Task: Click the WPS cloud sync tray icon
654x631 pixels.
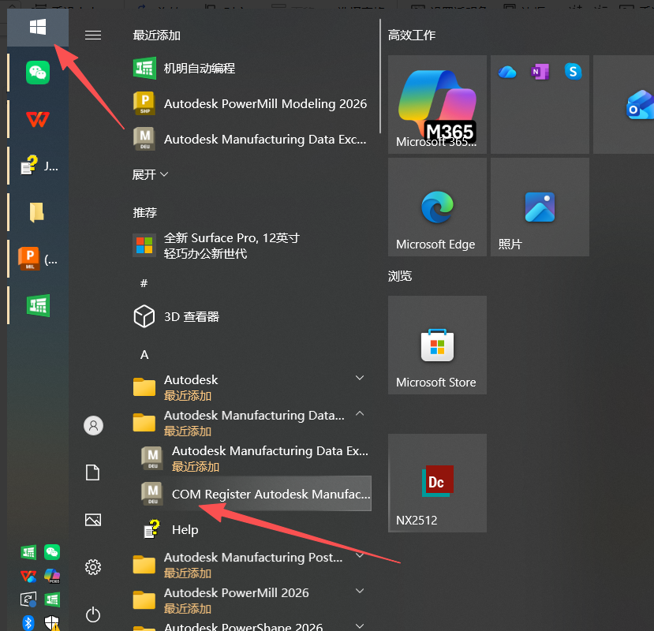Action: pyautogui.click(x=28, y=577)
